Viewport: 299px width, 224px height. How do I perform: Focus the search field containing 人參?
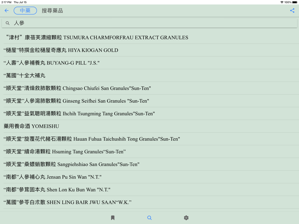pyautogui.click(x=149, y=23)
